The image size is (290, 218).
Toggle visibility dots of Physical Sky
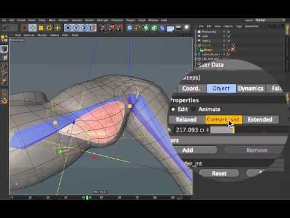click(224, 31)
